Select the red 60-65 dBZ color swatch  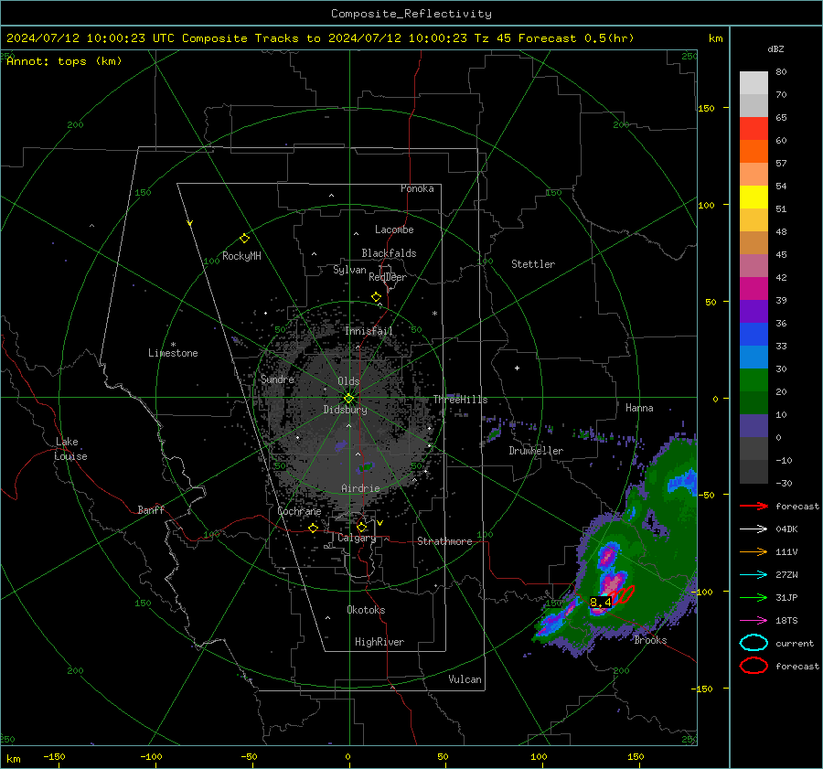coord(754,129)
